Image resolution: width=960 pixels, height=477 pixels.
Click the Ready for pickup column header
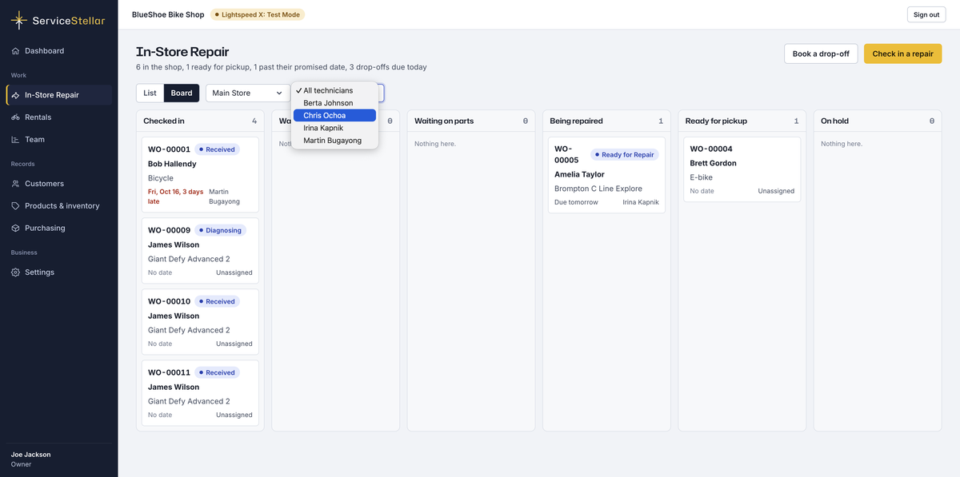(742, 121)
